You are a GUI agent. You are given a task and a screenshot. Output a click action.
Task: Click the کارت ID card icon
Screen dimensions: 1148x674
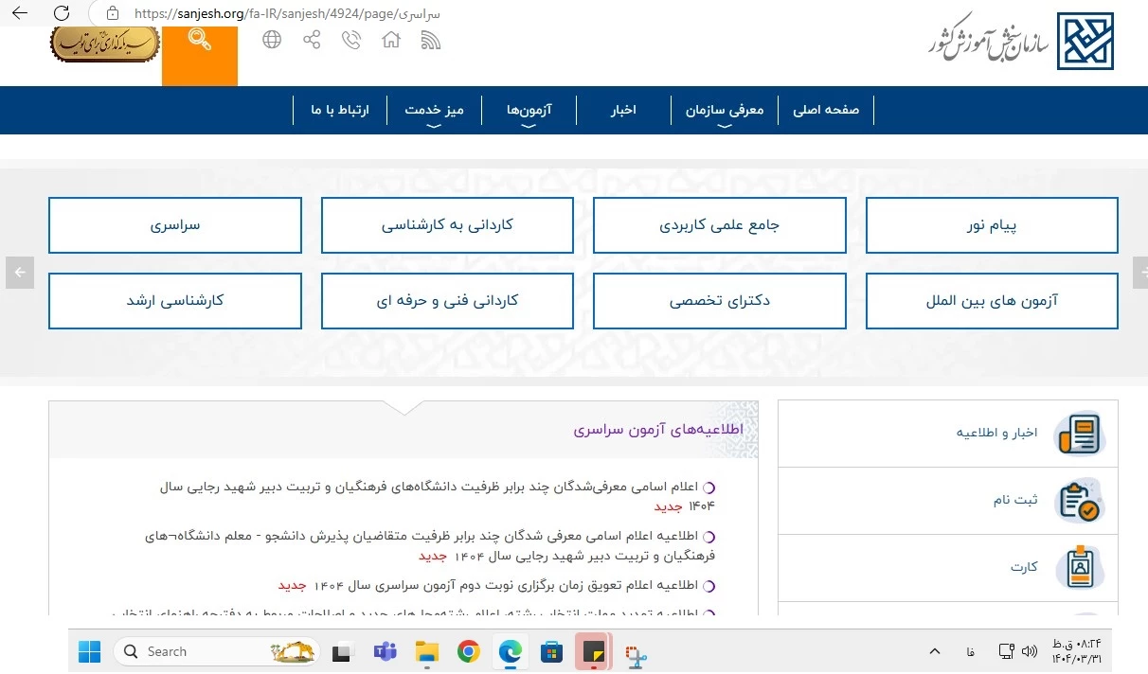tap(1079, 567)
